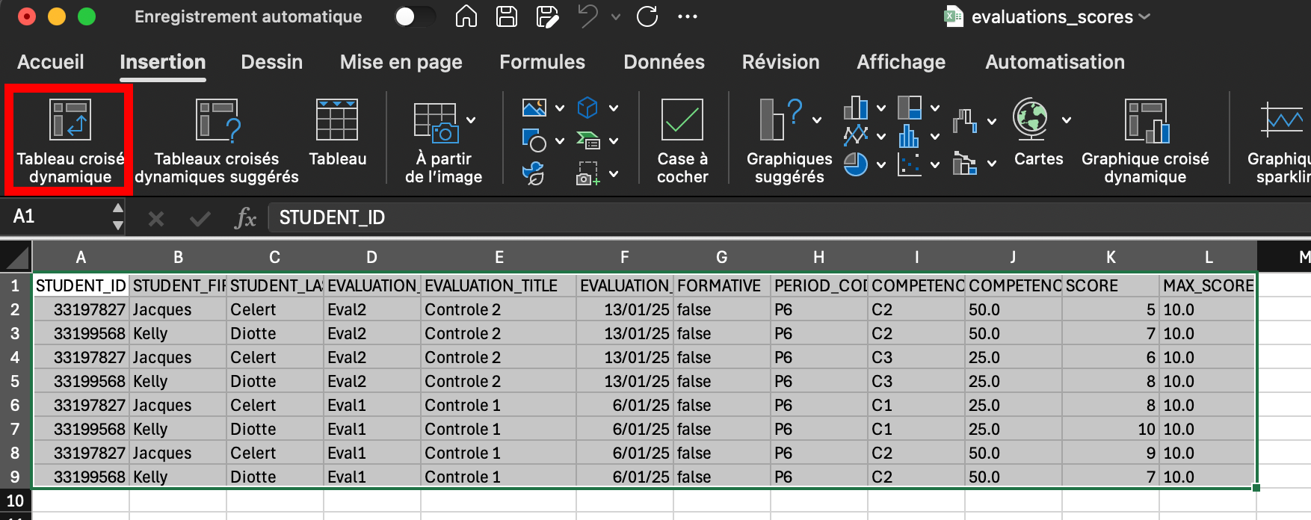Select column F header
The height and width of the screenshot is (520, 1311).
[624, 258]
